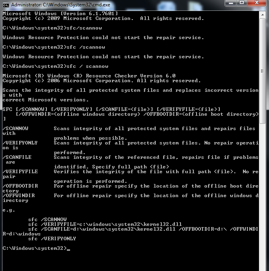This screenshot has height=271, width=269.
Task: Click the final 'C:\Windows\system32>' prompt
Action: 35,248
